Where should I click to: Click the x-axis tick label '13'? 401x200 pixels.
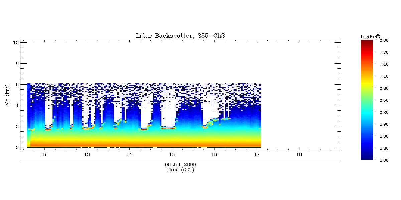click(x=87, y=154)
